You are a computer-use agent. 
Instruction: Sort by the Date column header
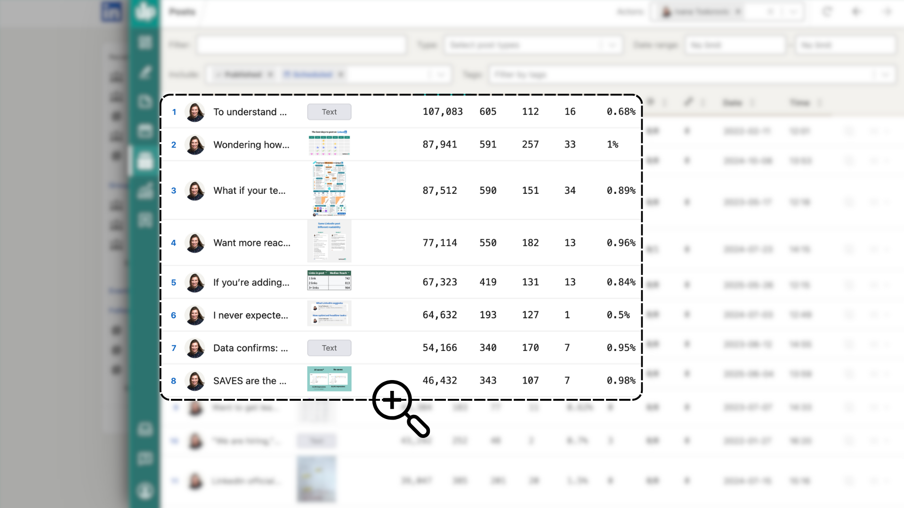click(x=732, y=103)
